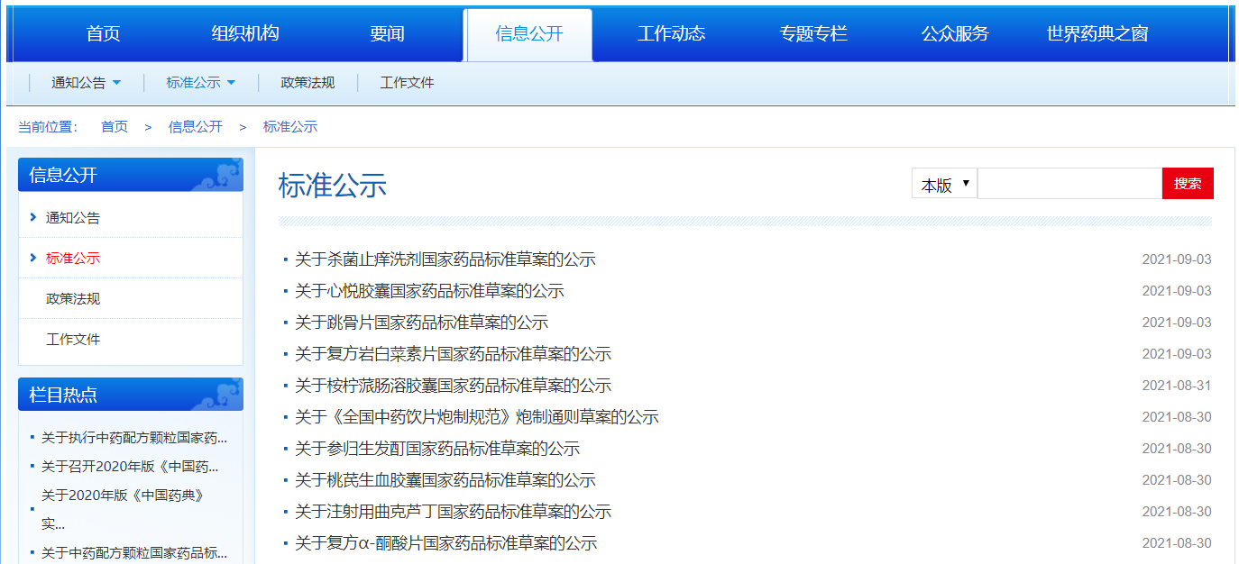Open the 本版 search scope dropdown

[943, 184]
